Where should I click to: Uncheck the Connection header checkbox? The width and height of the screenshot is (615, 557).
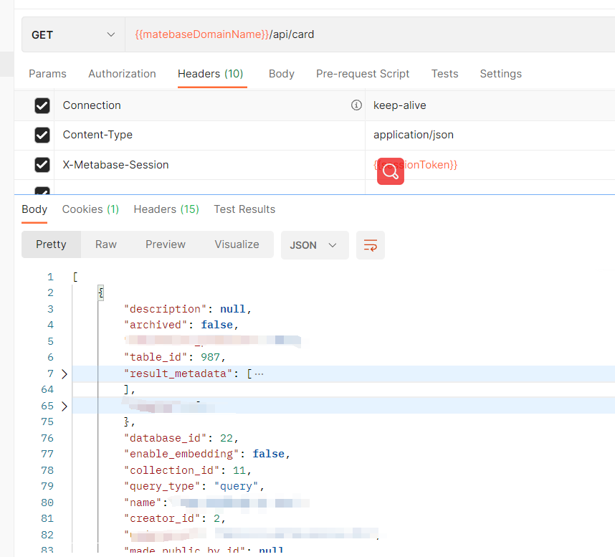[x=42, y=105]
